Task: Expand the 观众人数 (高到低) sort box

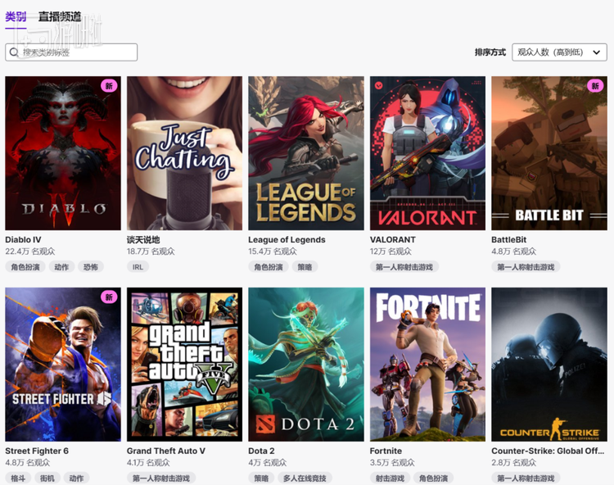Action: click(x=559, y=52)
